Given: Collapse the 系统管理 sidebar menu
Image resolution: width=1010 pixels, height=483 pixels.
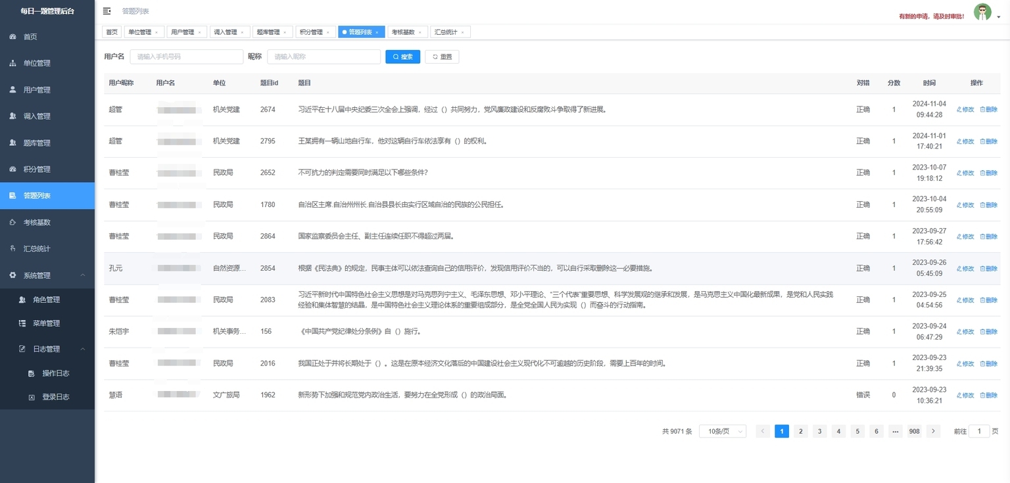Looking at the screenshot, I should click(x=82, y=275).
